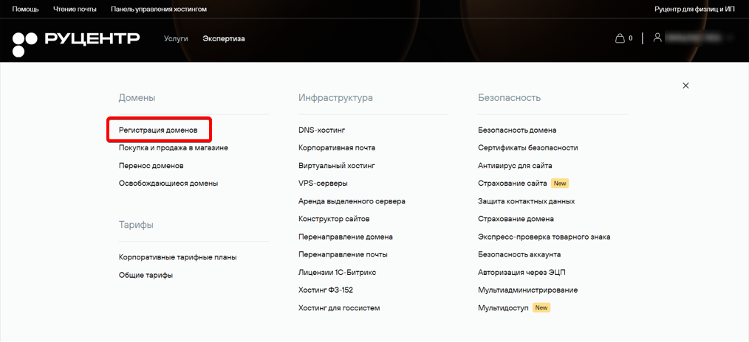Viewport: 749px width, 342px height.
Task: Click the user account profile icon
Action: (x=657, y=37)
